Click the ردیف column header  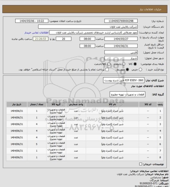pyautogui.click(x=160, y=104)
